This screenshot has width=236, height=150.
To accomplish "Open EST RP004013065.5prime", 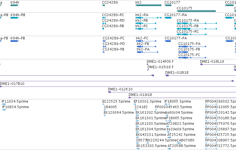I will point(220,107).
